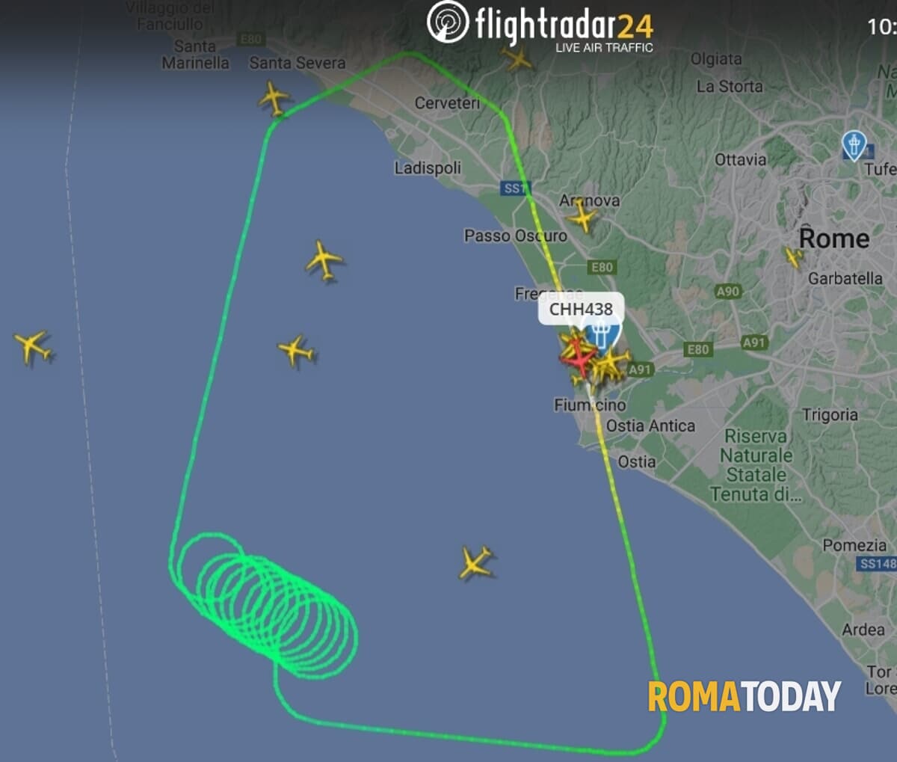Click the Pomezia map label

point(854,545)
